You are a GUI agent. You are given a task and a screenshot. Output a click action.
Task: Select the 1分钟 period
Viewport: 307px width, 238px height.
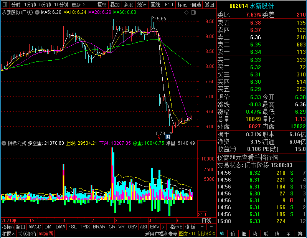click(x=30, y=5)
